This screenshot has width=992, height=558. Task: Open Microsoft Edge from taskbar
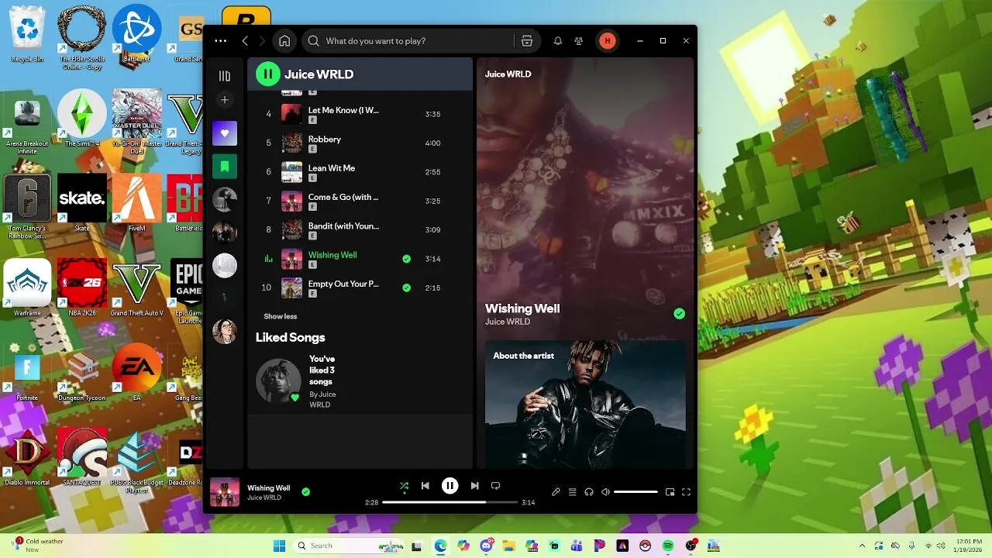(440, 546)
